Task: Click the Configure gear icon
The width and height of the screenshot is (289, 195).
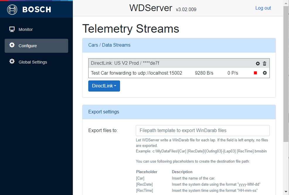Action: 12,45
